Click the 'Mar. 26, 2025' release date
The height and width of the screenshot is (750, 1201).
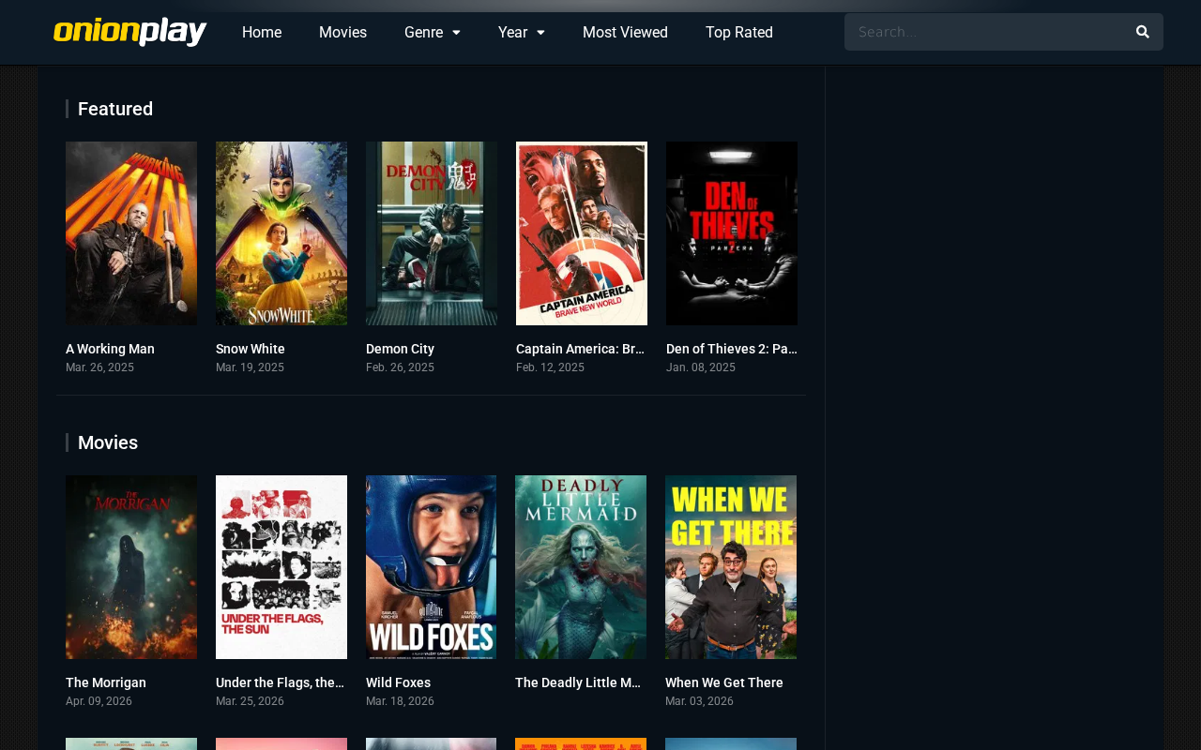click(99, 367)
